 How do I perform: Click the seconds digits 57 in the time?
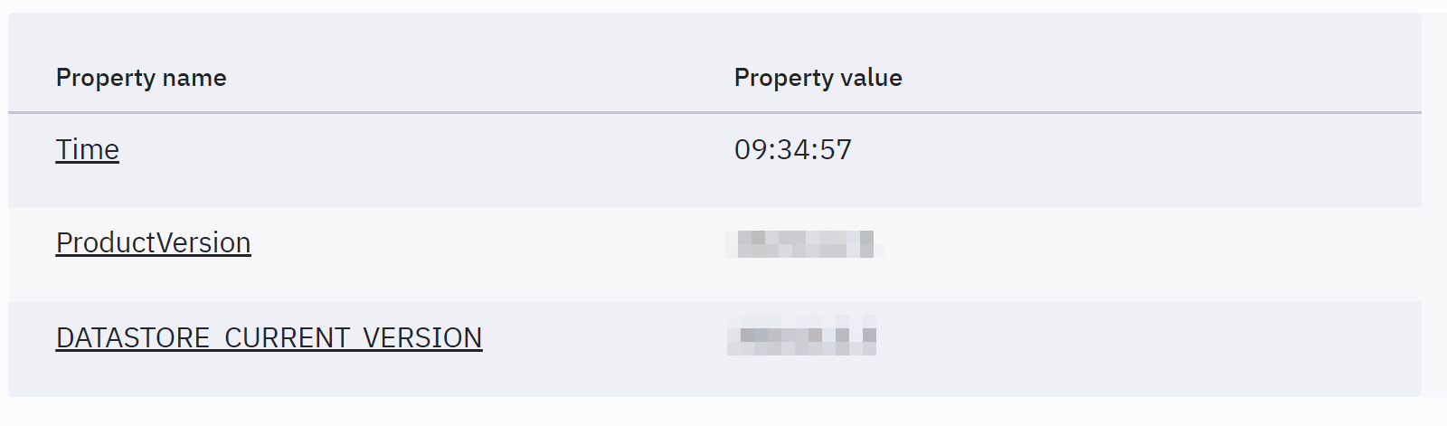pyautogui.click(x=836, y=150)
